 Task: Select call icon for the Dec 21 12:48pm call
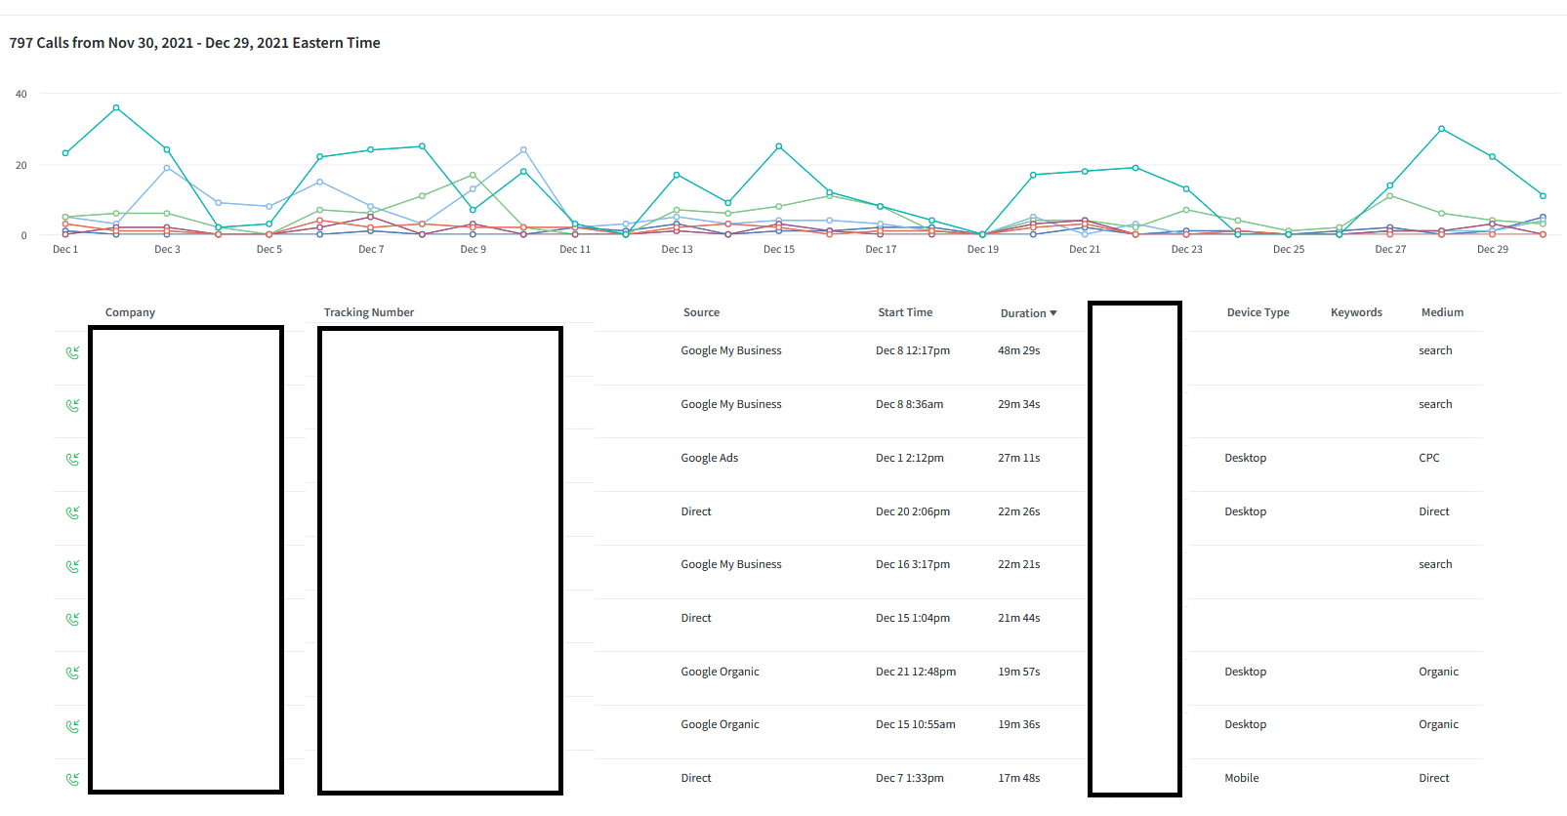coord(72,673)
